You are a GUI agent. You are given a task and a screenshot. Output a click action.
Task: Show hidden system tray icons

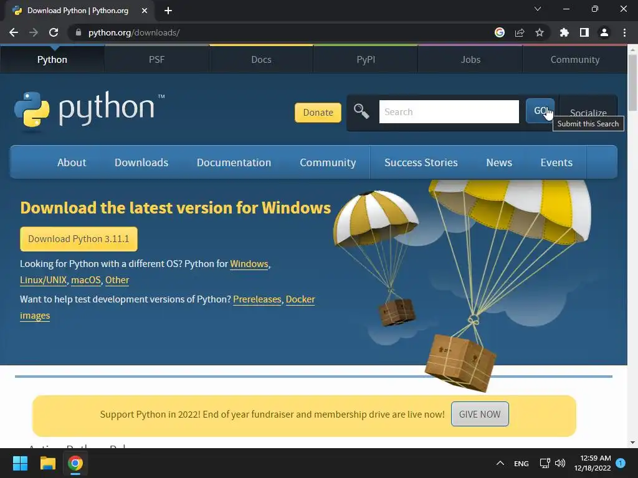tap(500, 463)
